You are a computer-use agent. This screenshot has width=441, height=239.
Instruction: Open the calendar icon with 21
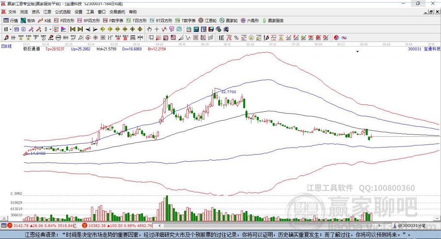(x=189, y=29)
